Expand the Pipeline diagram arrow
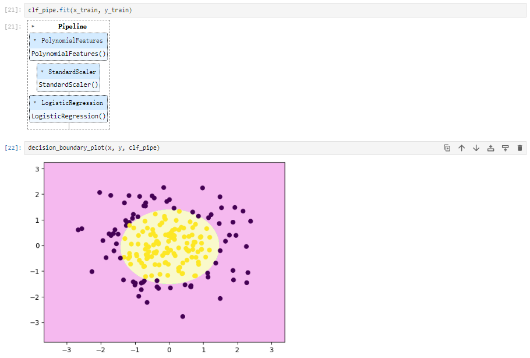The width and height of the screenshot is (530, 358). (33, 26)
